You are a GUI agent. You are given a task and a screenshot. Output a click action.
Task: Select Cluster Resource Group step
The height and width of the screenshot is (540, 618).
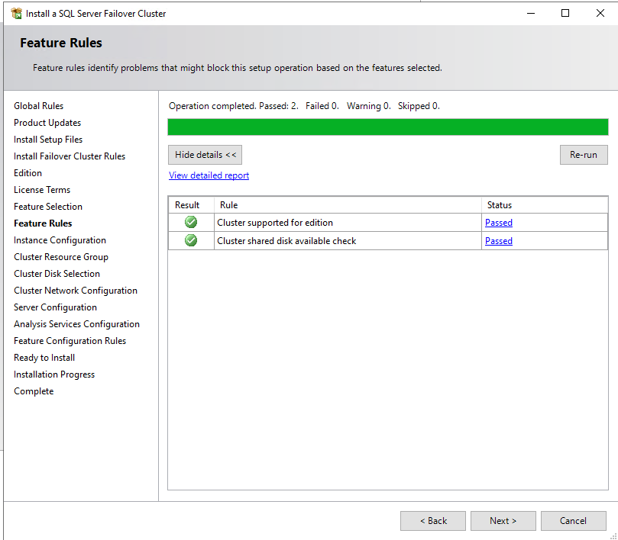pyautogui.click(x=61, y=257)
